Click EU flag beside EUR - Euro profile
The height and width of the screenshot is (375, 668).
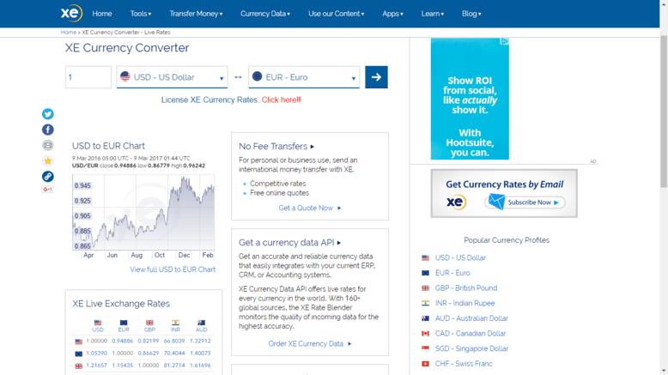(425, 273)
